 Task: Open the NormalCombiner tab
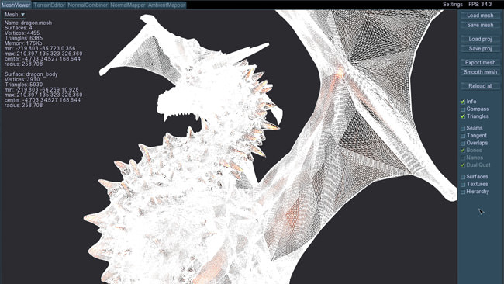(88, 5)
